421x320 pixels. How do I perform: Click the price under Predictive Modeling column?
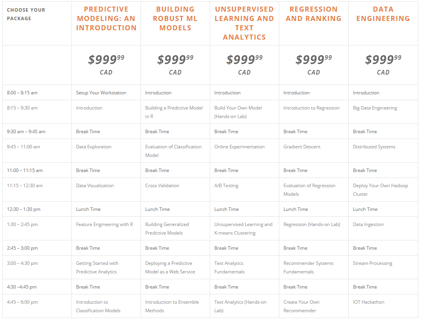click(106, 59)
